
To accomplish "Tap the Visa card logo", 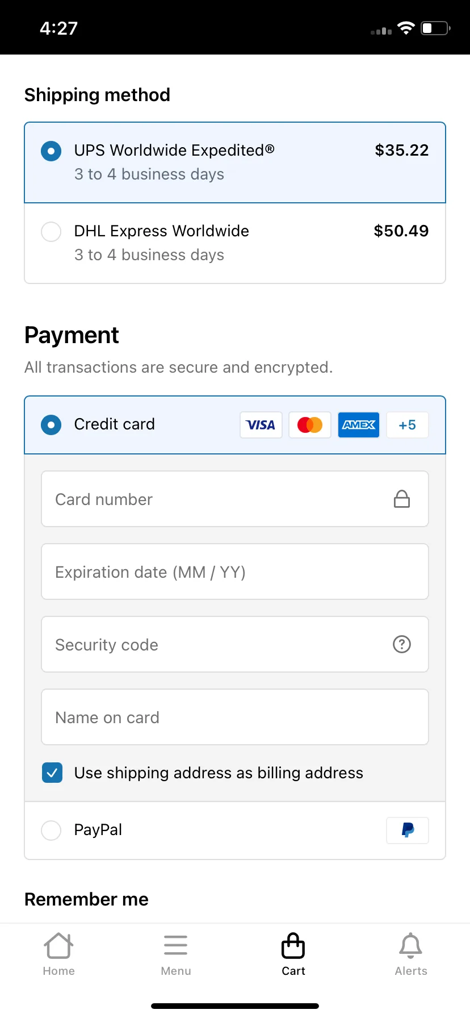I will pos(261,425).
